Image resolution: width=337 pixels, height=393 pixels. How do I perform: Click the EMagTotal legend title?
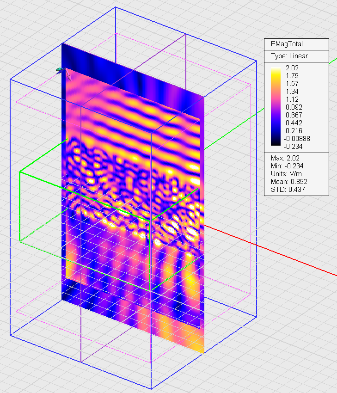(287, 44)
